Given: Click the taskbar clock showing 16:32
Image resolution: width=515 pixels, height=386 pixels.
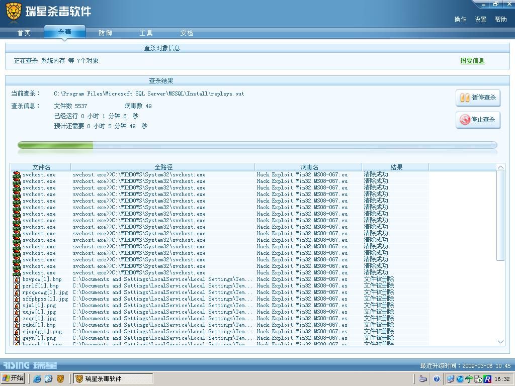Looking at the screenshot, I should click(502, 379).
